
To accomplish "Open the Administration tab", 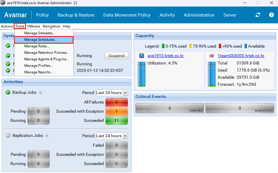I will pos(199,15).
